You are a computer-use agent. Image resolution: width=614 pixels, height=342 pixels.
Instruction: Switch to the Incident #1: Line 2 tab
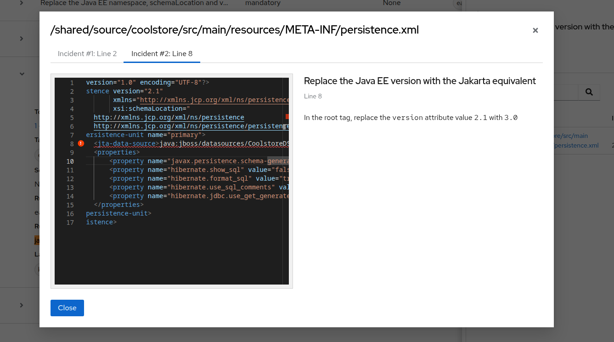pyautogui.click(x=87, y=53)
